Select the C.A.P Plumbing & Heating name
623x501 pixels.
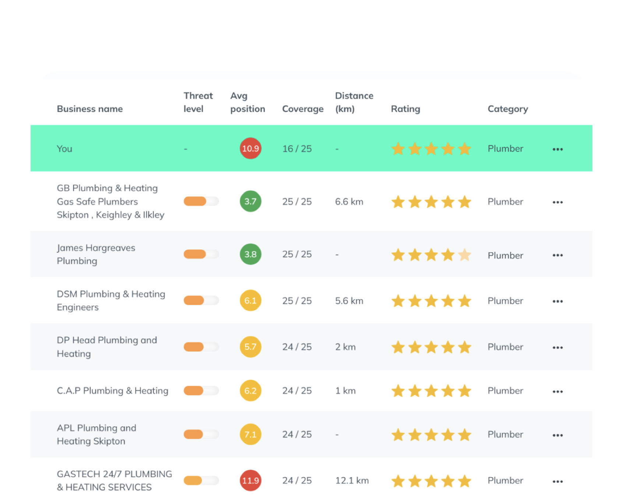click(x=112, y=391)
